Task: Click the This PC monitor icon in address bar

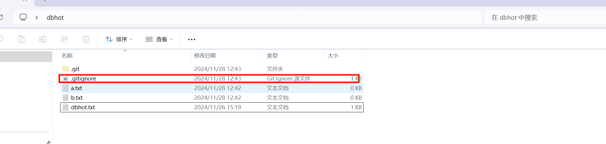Action: (23, 17)
